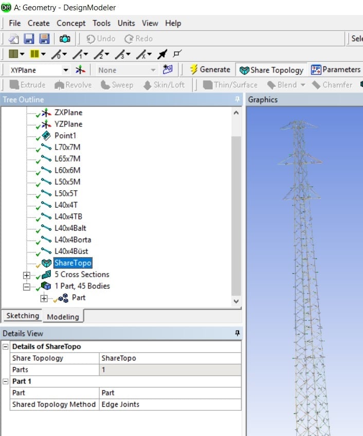Click the Shared Topology Method Edge Joints field

click(x=170, y=404)
